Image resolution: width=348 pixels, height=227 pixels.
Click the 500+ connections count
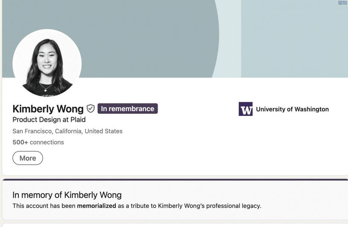pyautogui.click(x=38, y=142)
